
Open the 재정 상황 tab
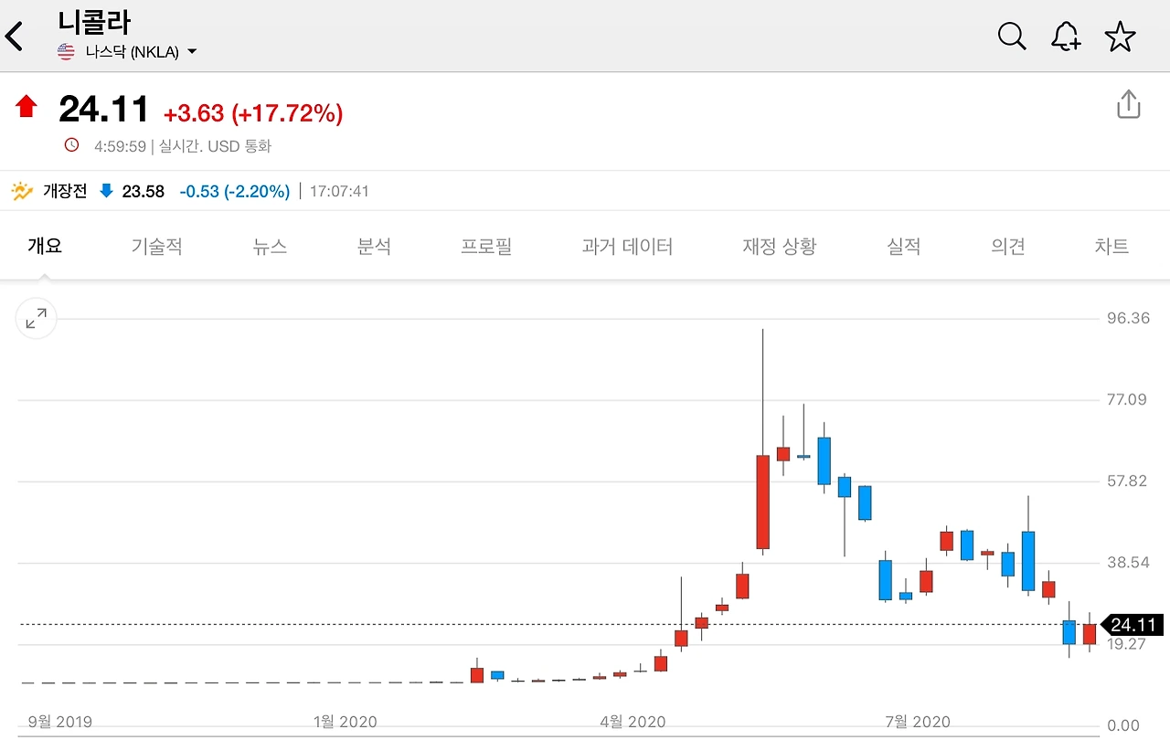[780, 246]
